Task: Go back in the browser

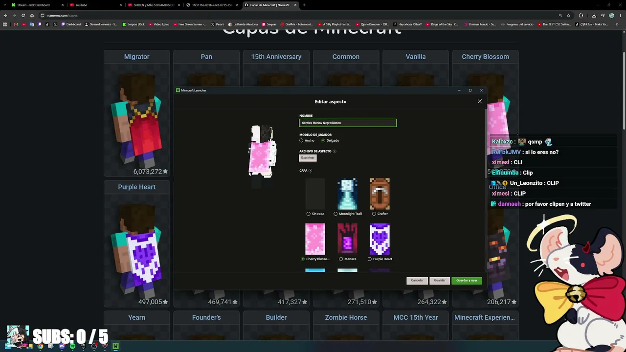Action: [x=5, y=15]
